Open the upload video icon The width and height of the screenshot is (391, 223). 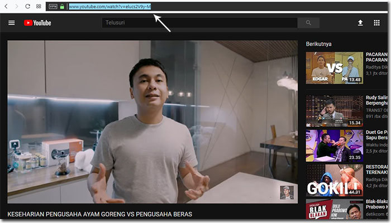coord(360,23)
